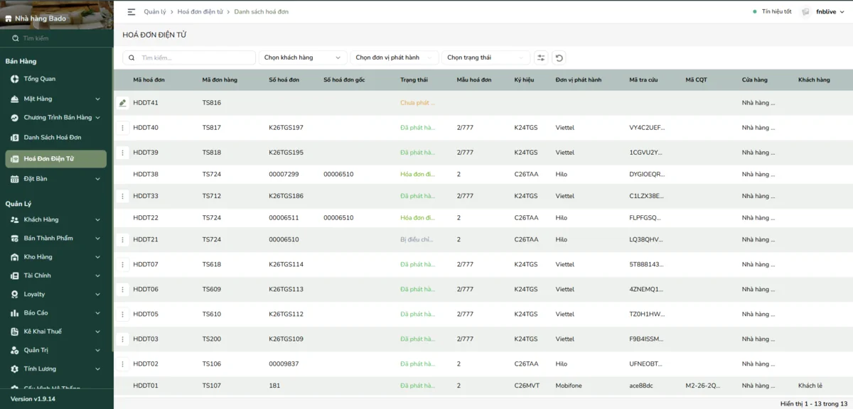Open the advanced filter settings icon

coord(542,58)
